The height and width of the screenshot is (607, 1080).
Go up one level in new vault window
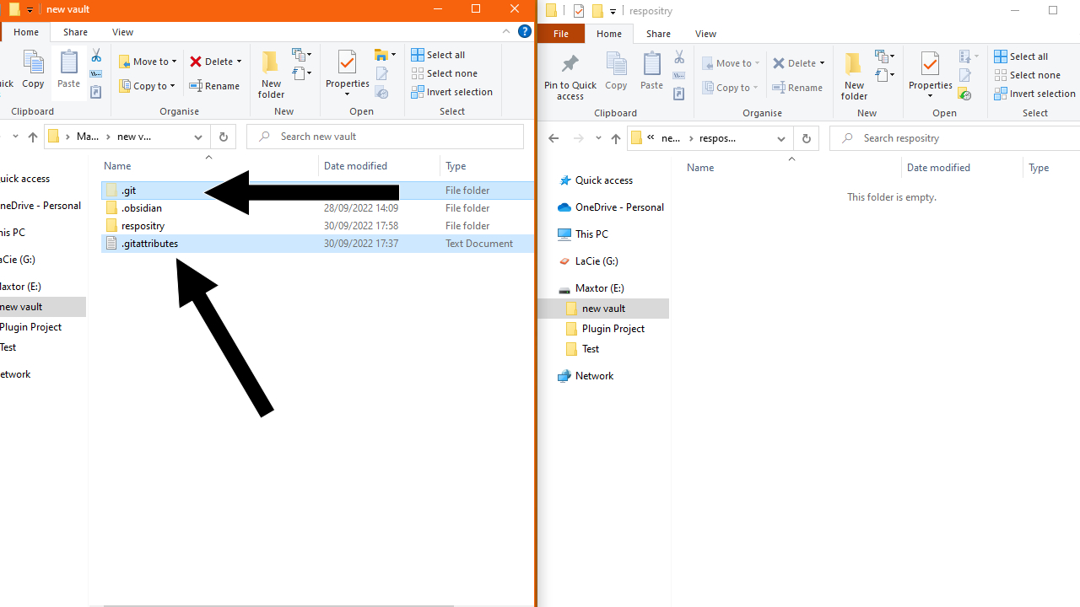(x=33, y=137)
